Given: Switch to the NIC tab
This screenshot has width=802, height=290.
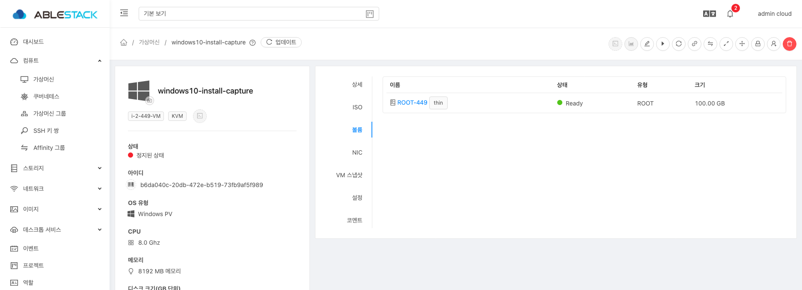Looking at the screenshot, I should (x=357, y=152).
